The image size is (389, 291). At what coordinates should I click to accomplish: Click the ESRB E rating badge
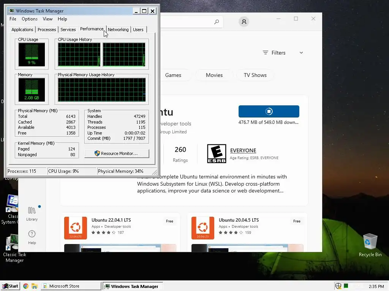[217, 154]
